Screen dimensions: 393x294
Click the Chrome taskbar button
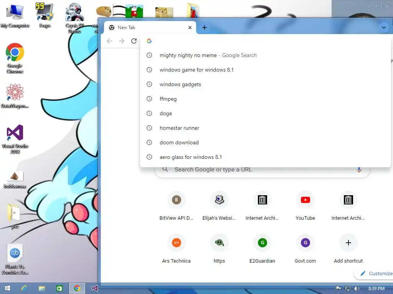click(77, 288)
